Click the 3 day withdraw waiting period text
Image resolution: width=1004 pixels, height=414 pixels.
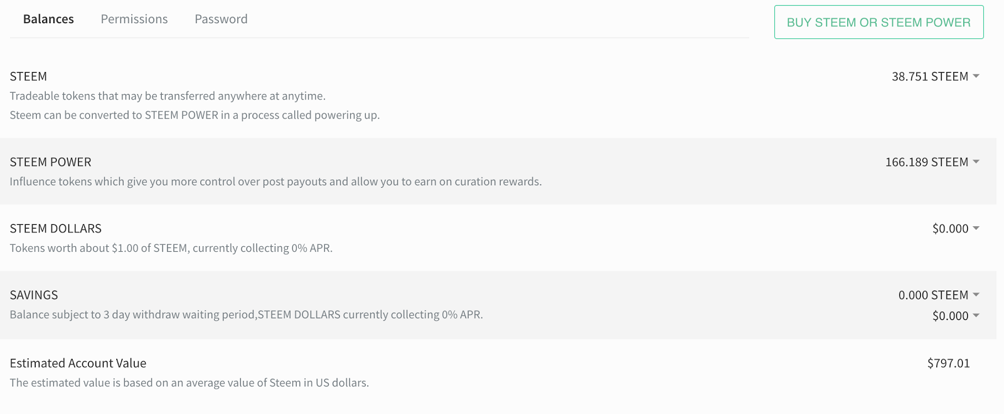[246, 314]
